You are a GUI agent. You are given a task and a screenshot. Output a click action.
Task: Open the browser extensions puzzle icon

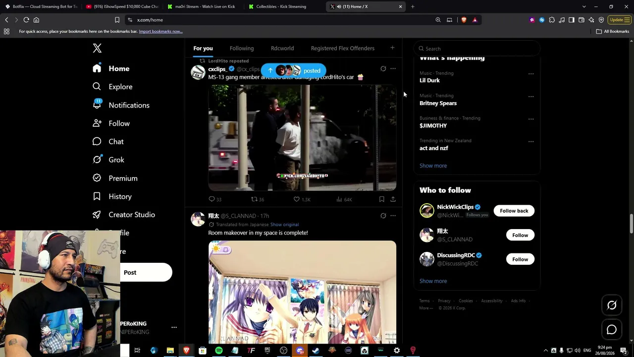tap(552, 20)
